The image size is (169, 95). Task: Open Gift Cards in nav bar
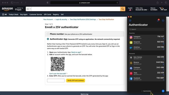(48, 15)
